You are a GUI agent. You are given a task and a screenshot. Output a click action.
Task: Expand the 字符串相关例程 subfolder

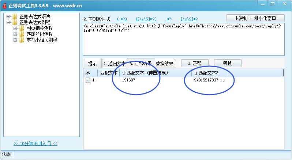pyautogui.click(x=15, y=40)
